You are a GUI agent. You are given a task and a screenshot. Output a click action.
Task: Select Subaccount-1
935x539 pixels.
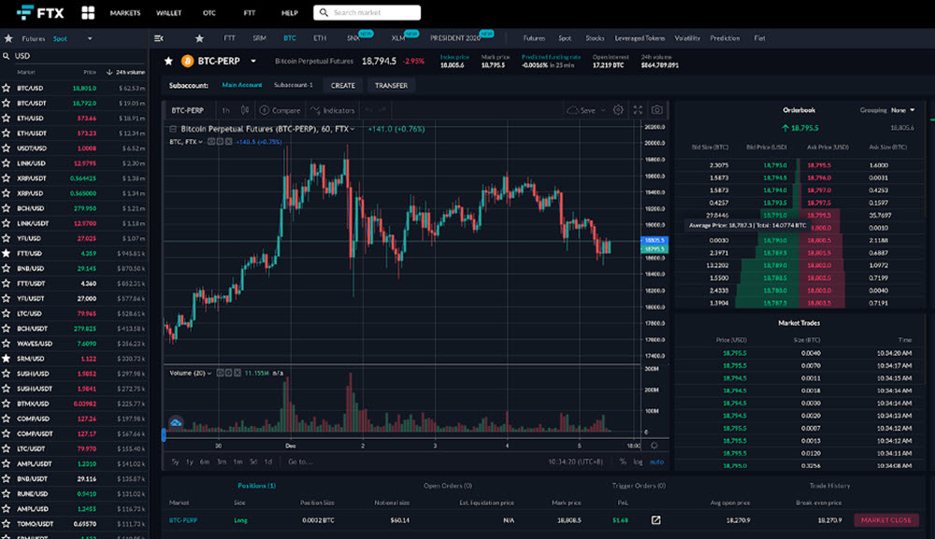tap(294, 85)
